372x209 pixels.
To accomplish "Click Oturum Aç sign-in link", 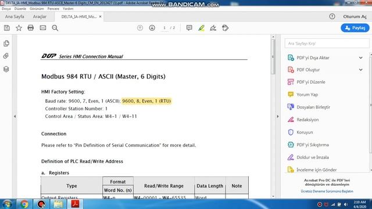I will tap(355, 17).
